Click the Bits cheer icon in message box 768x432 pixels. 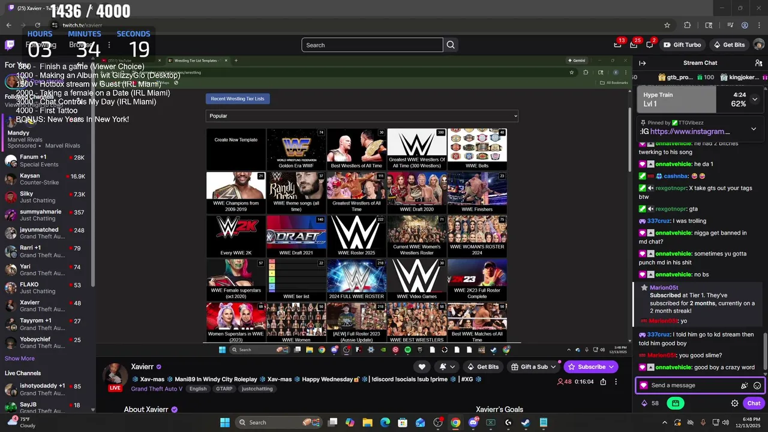pos(744,386)
